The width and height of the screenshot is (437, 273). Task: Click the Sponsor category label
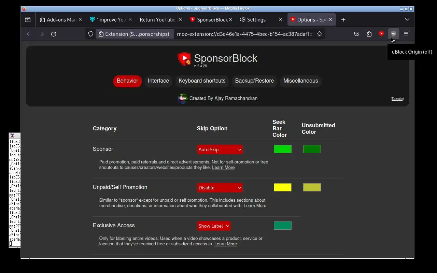(x=103, y=149)
